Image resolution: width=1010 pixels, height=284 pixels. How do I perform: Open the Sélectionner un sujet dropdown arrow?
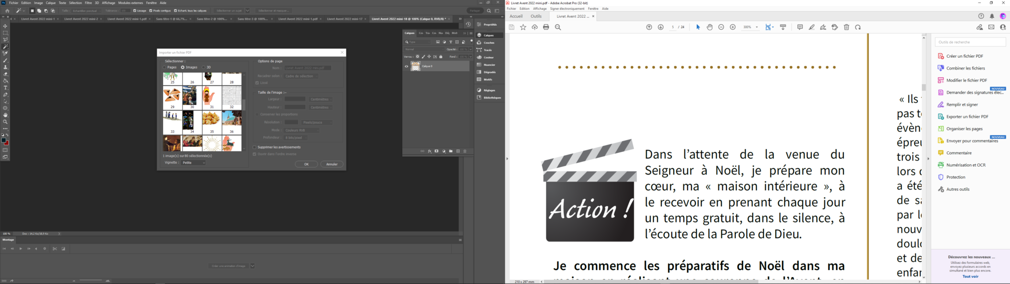[248, 10]
